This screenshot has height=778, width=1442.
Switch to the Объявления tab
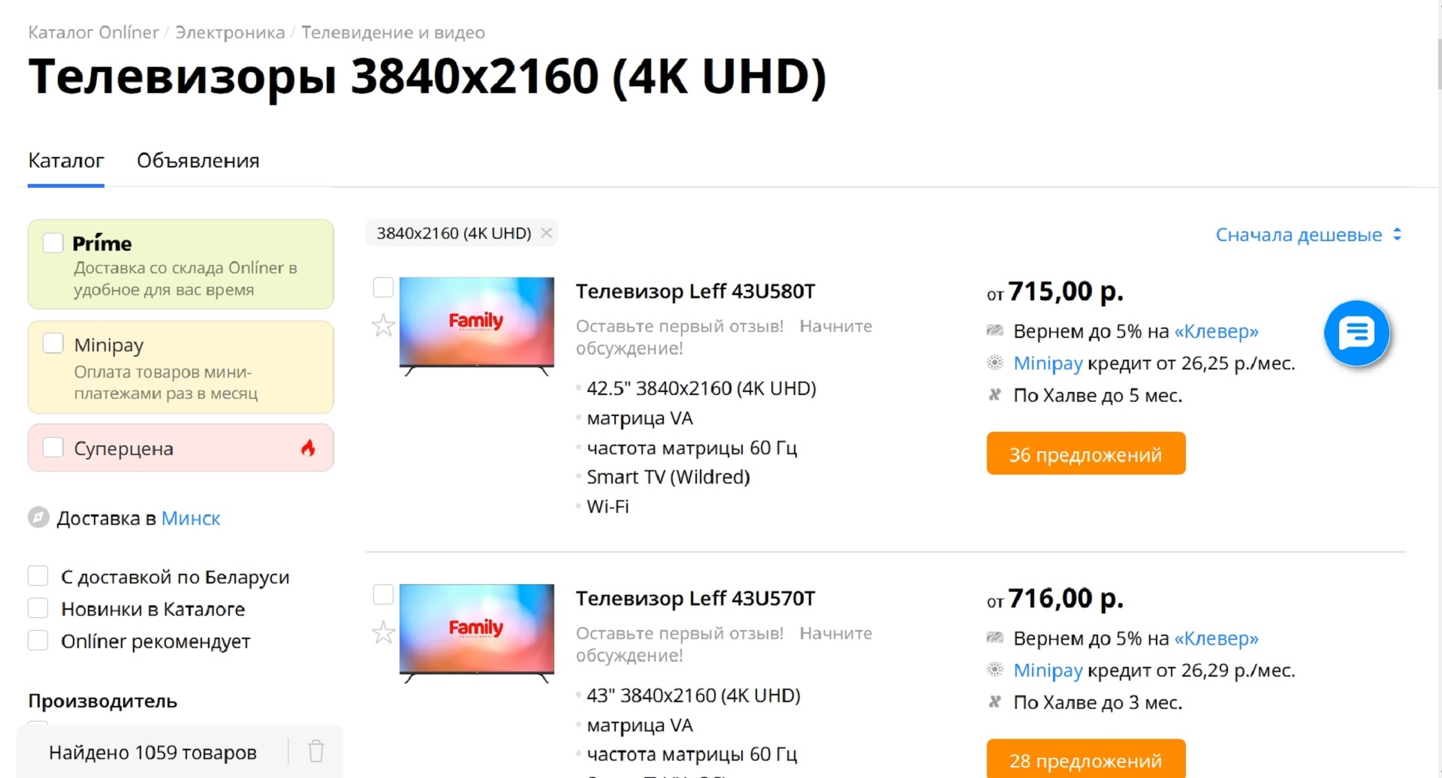198,161
